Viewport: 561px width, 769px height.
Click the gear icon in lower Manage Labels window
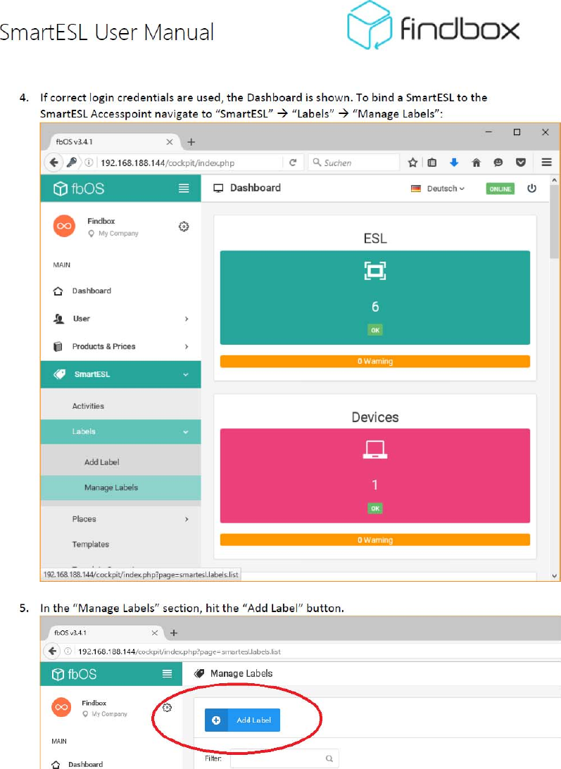pos(167,708)
